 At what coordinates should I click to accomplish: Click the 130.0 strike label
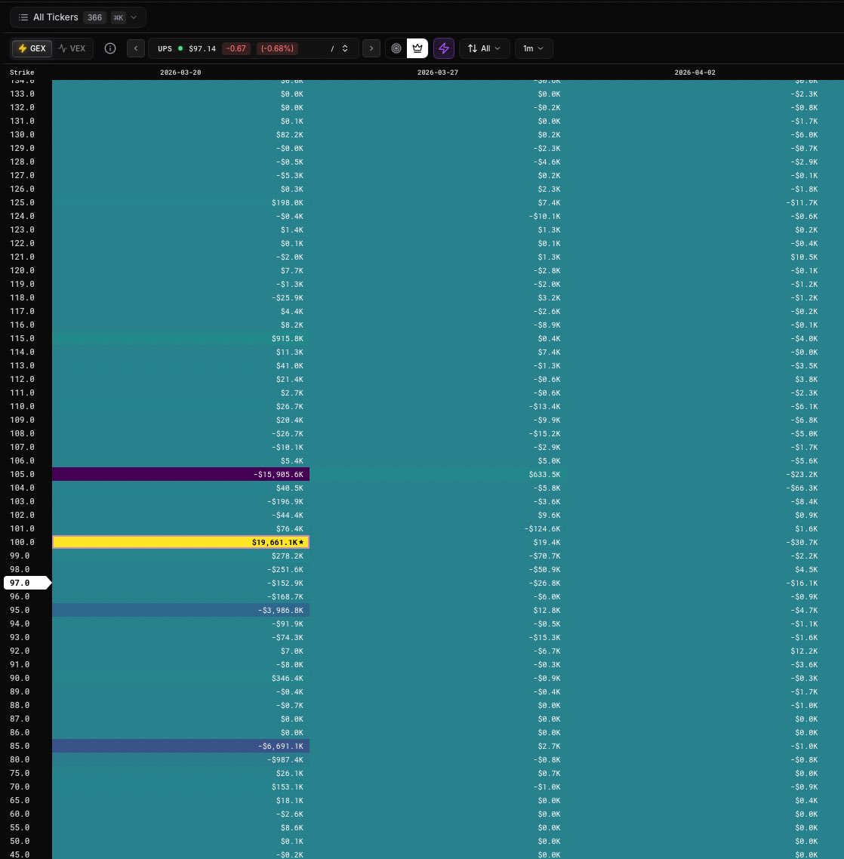click(x=22, y=135)
